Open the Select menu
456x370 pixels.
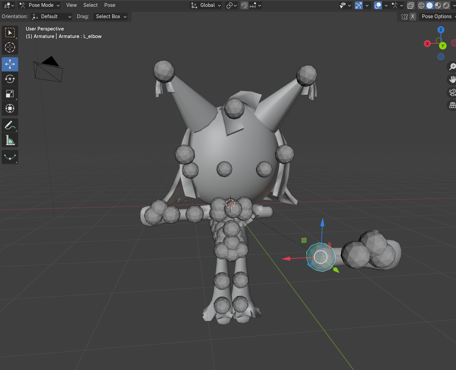coord(91,5)
